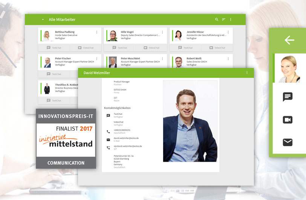Click the business phone number +4981513685651
The width and height of the screenshot is (306, 200).
[x=122, y=130]
